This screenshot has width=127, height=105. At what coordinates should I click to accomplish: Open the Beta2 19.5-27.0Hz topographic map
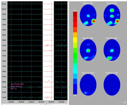[x=112, y=85]
